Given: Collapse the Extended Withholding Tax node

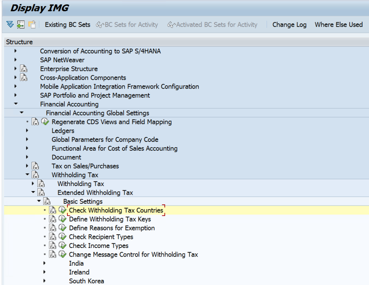Looking at the screenshot, I should tap(33, 192).
